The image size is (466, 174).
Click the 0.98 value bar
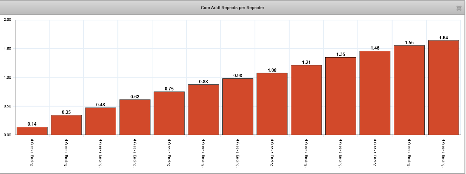[x=238, y=107]
